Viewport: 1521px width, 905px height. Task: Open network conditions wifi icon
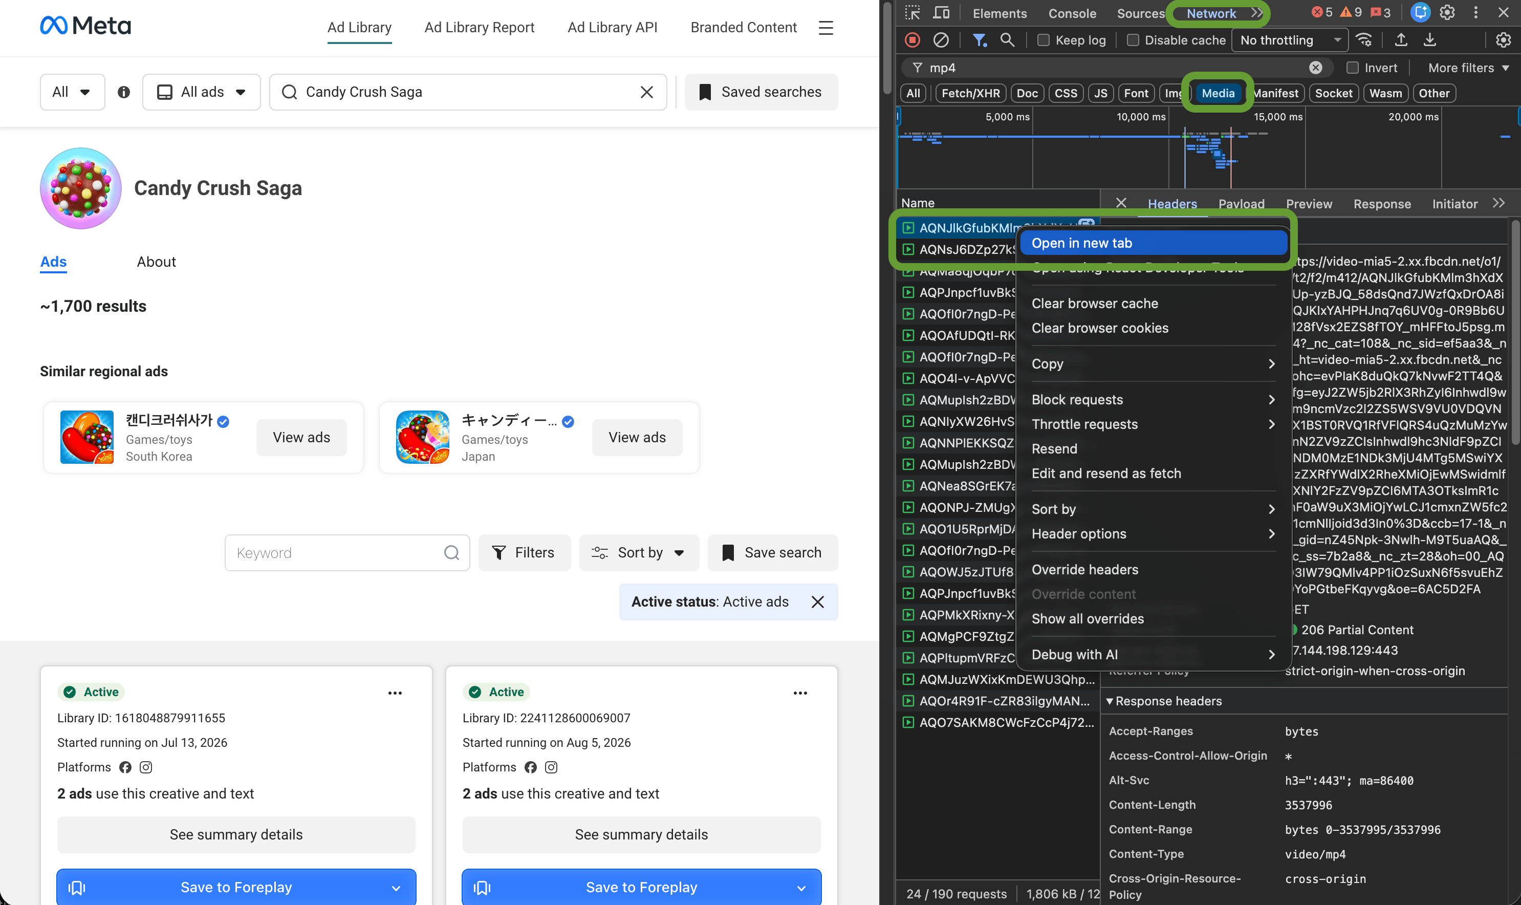click(1364, 40)
